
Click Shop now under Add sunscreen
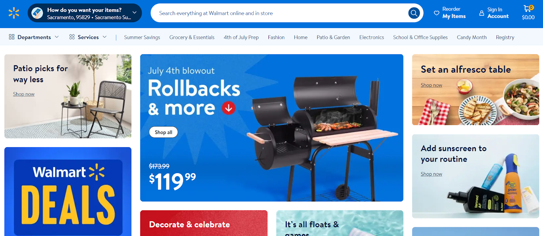point(431,174)
